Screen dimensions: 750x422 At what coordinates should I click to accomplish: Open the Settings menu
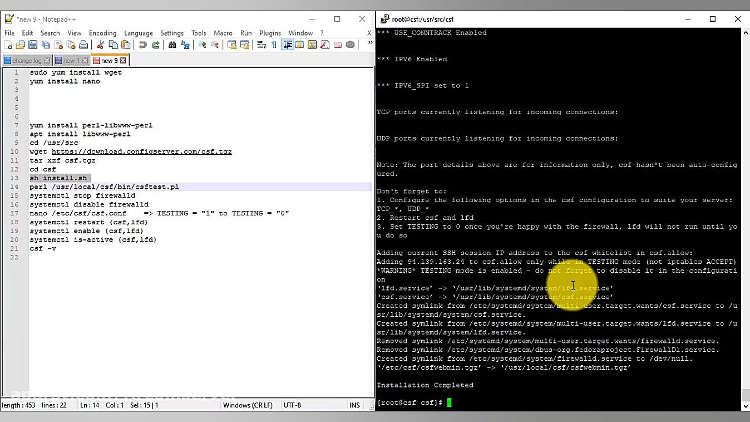[172, 33]
